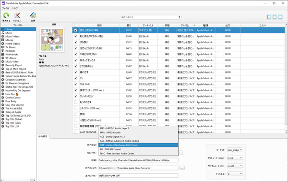The image size is (288, 182).
Task: Select the first layout view icon
Action: click(269, 17)
